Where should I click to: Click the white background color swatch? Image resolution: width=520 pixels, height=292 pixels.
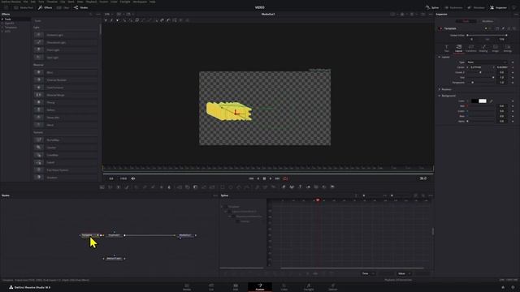(x=483, y=101)
